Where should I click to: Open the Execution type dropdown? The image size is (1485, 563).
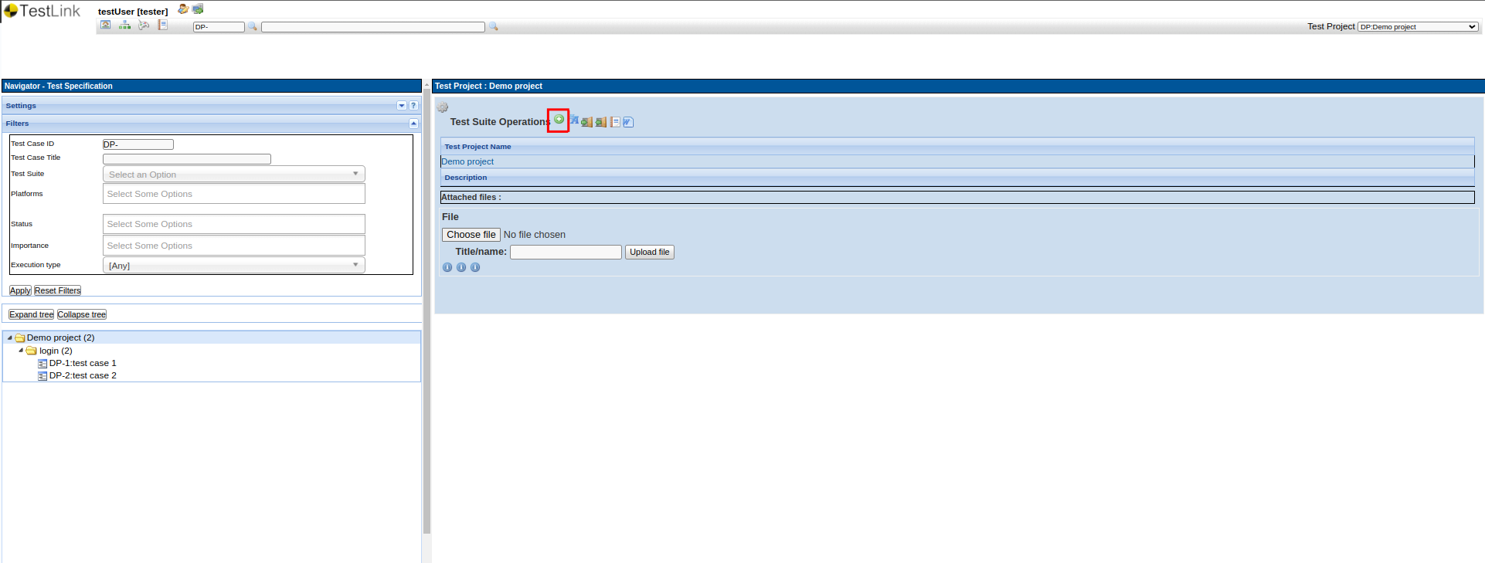(x=233, y=266)
